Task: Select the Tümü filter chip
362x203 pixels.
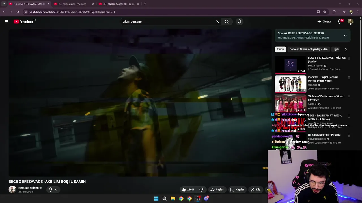Action: (x=280, y=49)
